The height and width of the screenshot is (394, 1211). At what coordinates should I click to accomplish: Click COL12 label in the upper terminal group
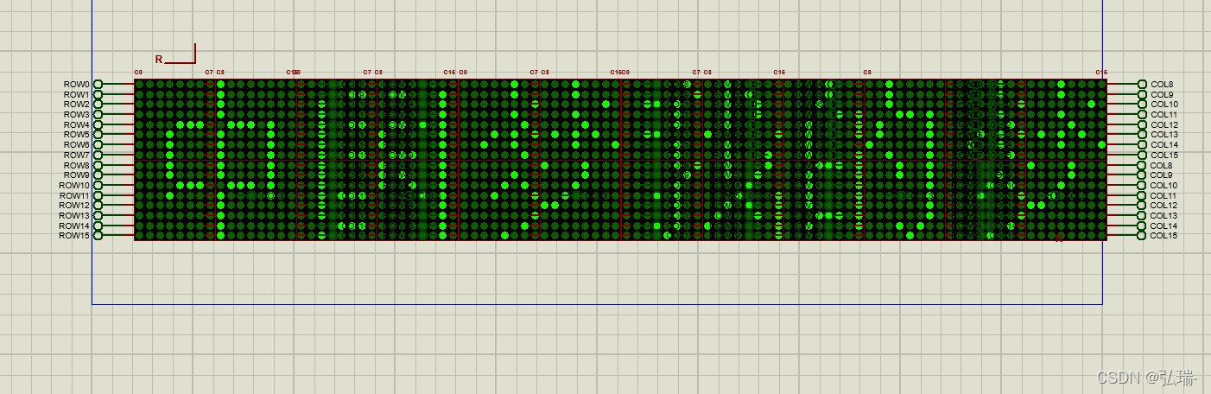1164,125
